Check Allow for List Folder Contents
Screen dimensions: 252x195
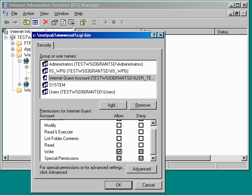pos(119,138)
